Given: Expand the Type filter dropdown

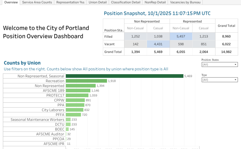Looking at the screenshot, I should 219,80.
